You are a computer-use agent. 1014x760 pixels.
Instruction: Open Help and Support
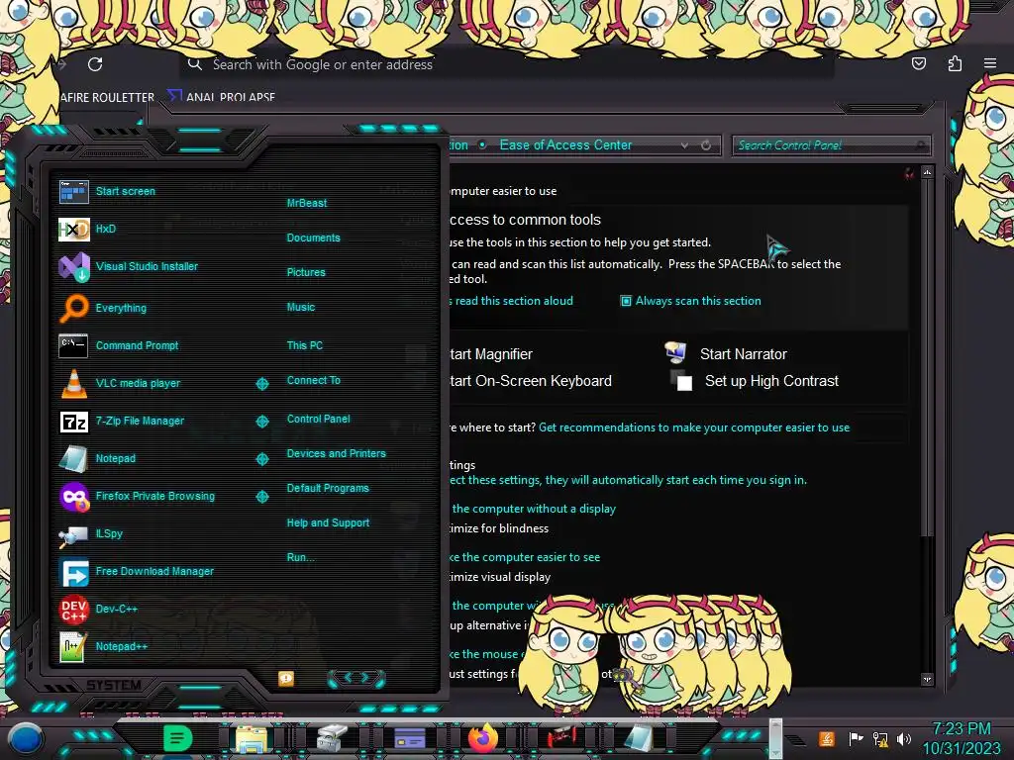[x=328, y=522]
